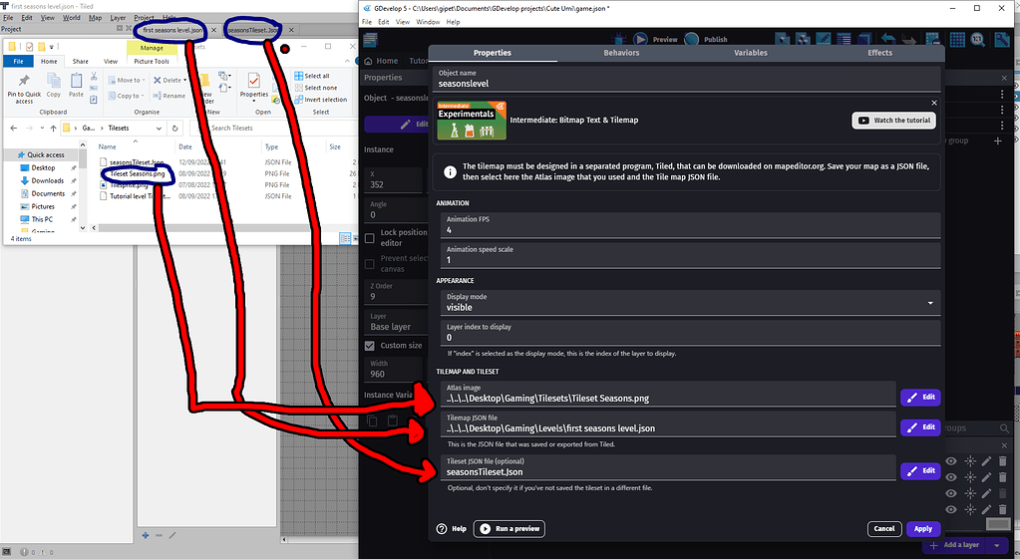Toggle the Prevent selection checkbox
Screen dimensions: 1020x559
(370, 264)
